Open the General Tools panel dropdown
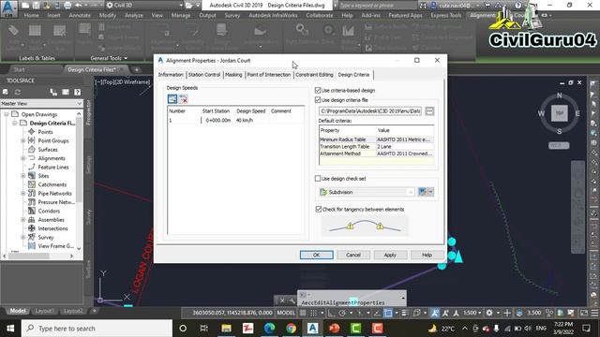This screenshot has height=337, width=600. (109, 58)
